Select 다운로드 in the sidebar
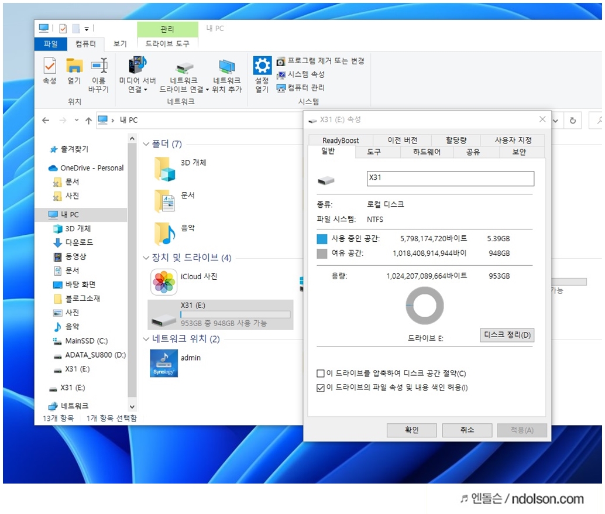Viewport: 605px width, 514px height. [x=73, y=242]
